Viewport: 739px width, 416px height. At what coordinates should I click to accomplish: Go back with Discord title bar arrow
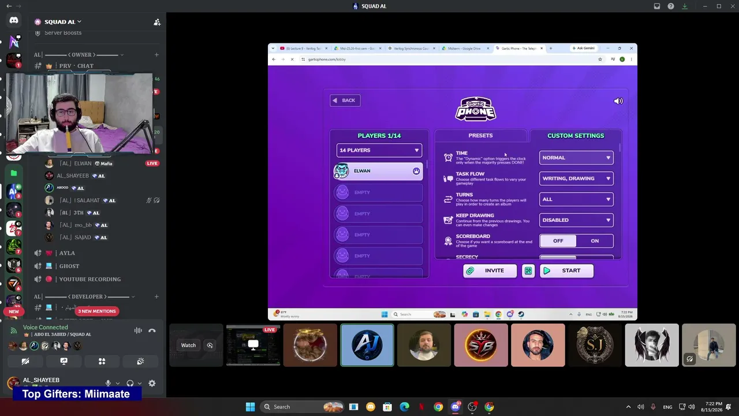click(x=9, y=6)
